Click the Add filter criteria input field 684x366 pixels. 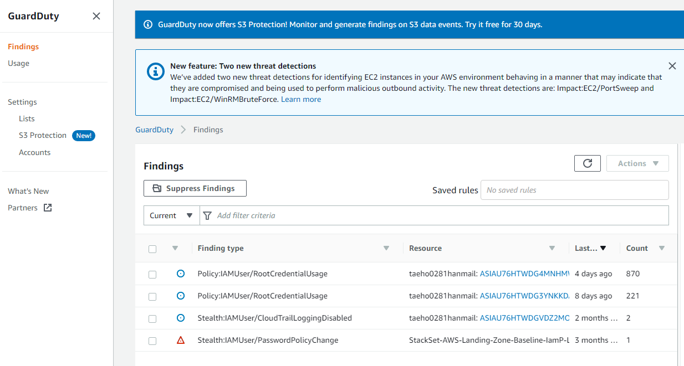(438, 215)
